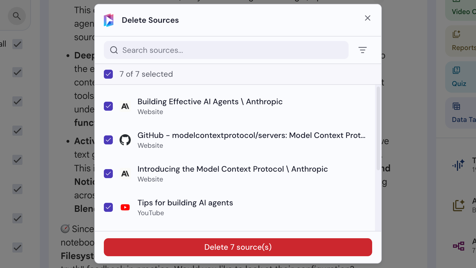This screenshot has width=476, height=268.
Task: Uncheck Introducing the Model Context Protocol checkbox
Action: pos(108,174)
